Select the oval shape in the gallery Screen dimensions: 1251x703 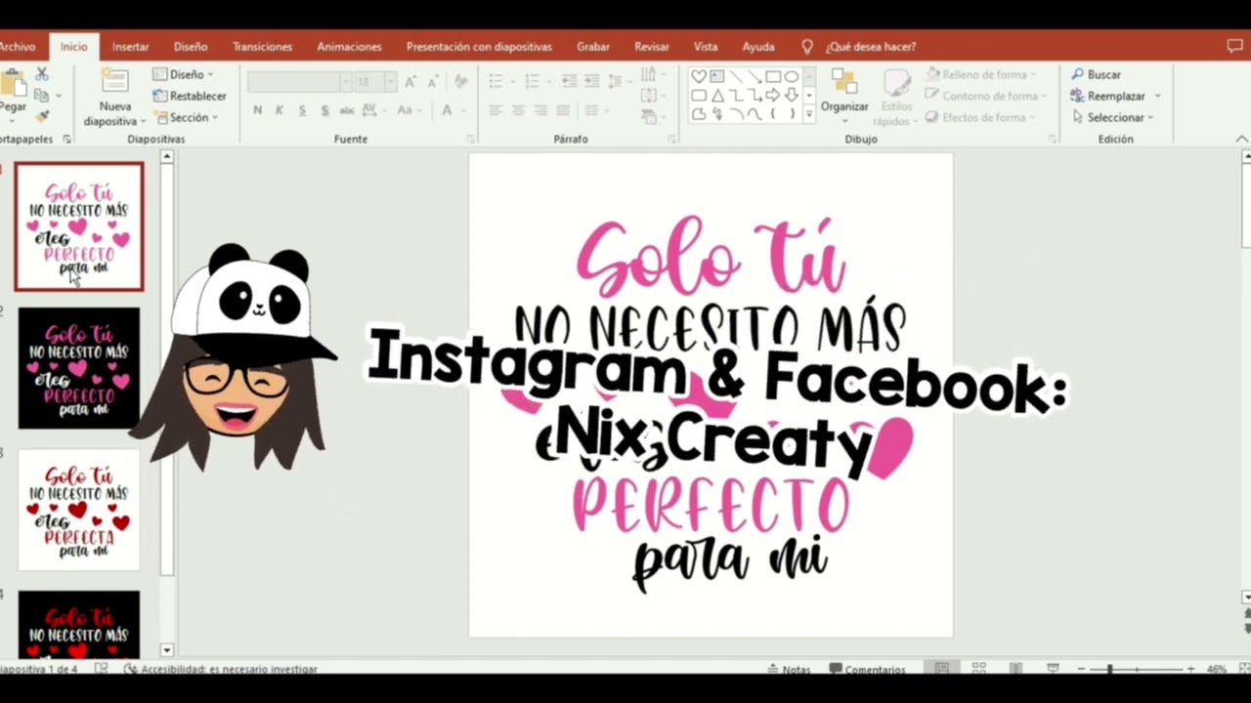pyautogui.click(x=792, y=76)
